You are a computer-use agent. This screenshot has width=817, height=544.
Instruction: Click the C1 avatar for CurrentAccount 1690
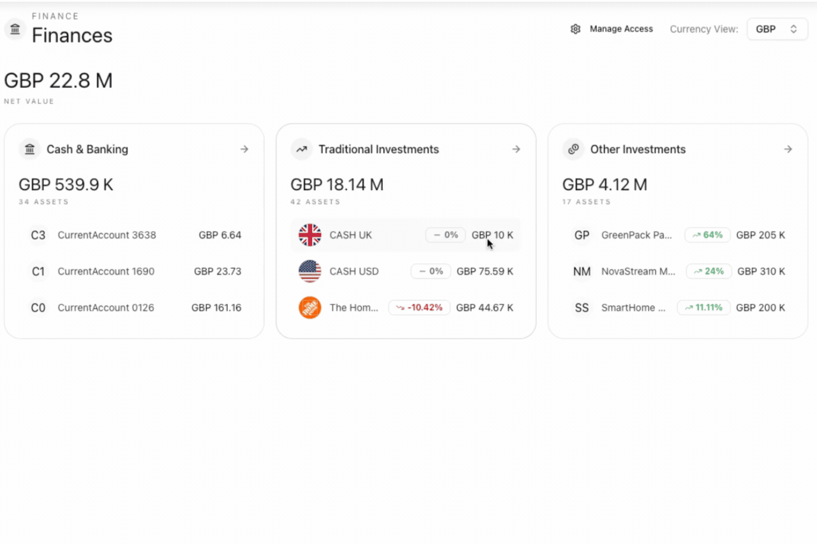pos(38,271)
